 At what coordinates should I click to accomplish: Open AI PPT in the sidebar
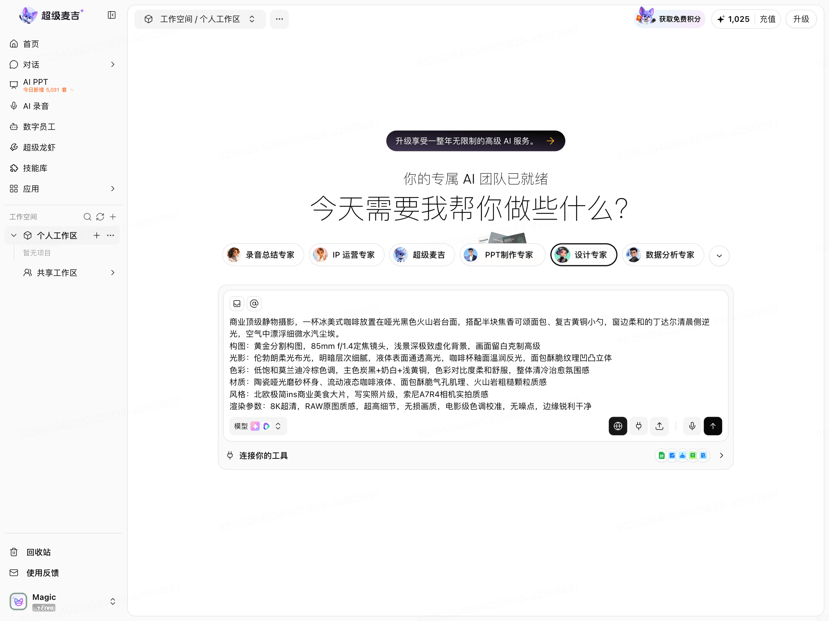63,85
